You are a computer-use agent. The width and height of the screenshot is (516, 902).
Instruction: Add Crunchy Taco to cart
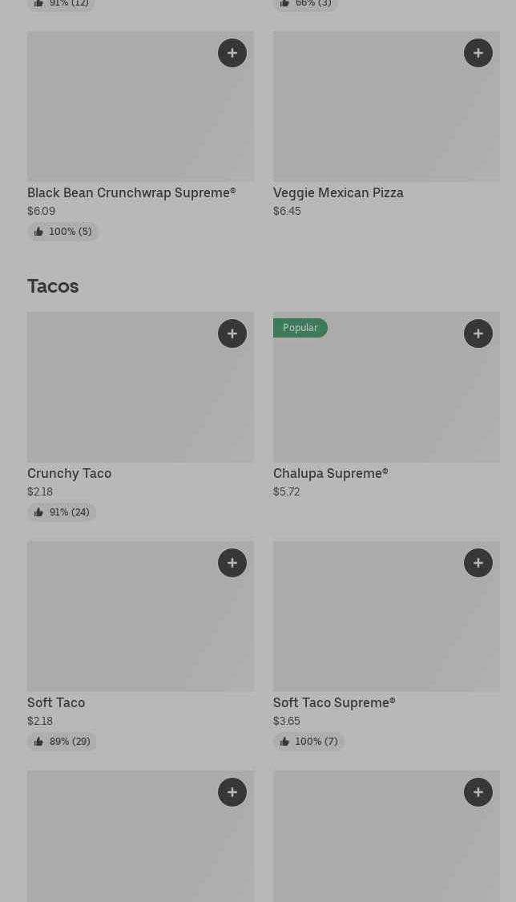tap(232, 334)
